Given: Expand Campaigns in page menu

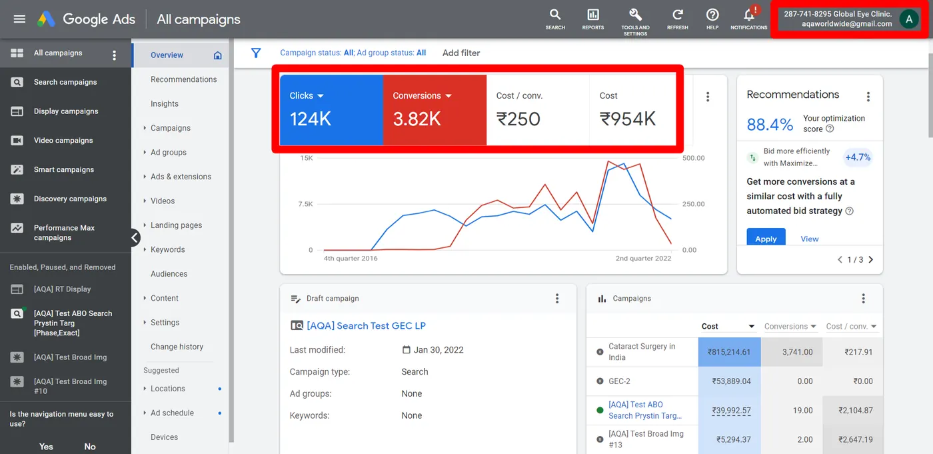Looking at the screenshot, I should coord(145,128).
